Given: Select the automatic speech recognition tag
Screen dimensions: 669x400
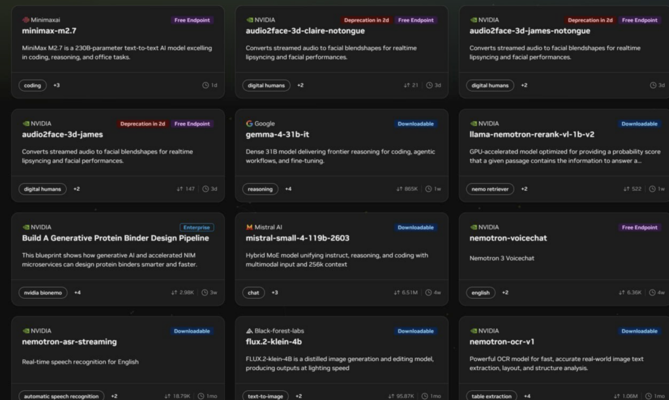Looking at the screenshot, I should 61,395.
